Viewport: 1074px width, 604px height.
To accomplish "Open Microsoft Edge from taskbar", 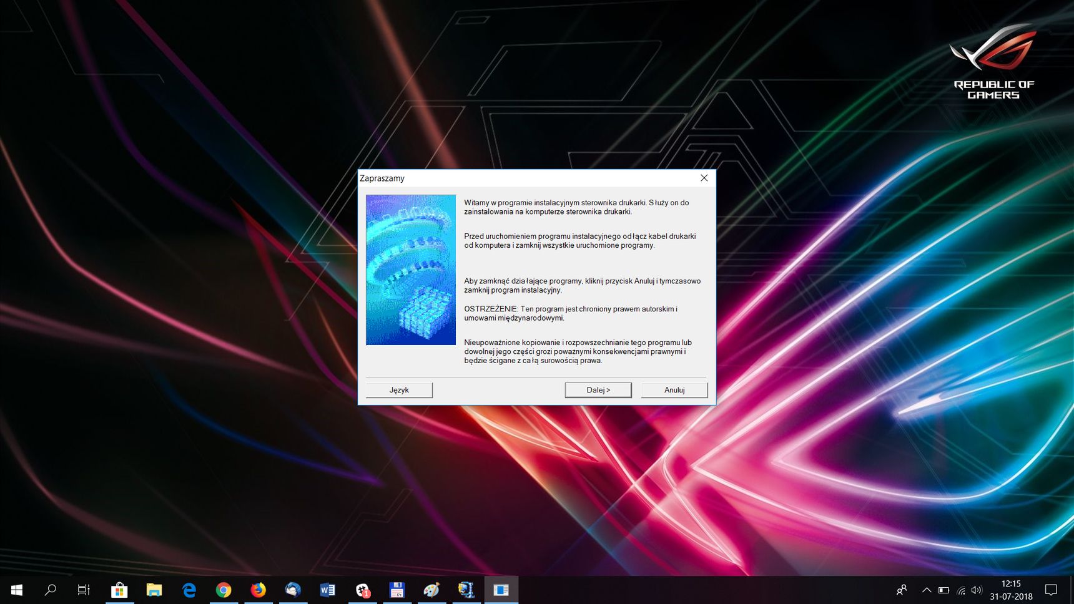I will (189, 590).
